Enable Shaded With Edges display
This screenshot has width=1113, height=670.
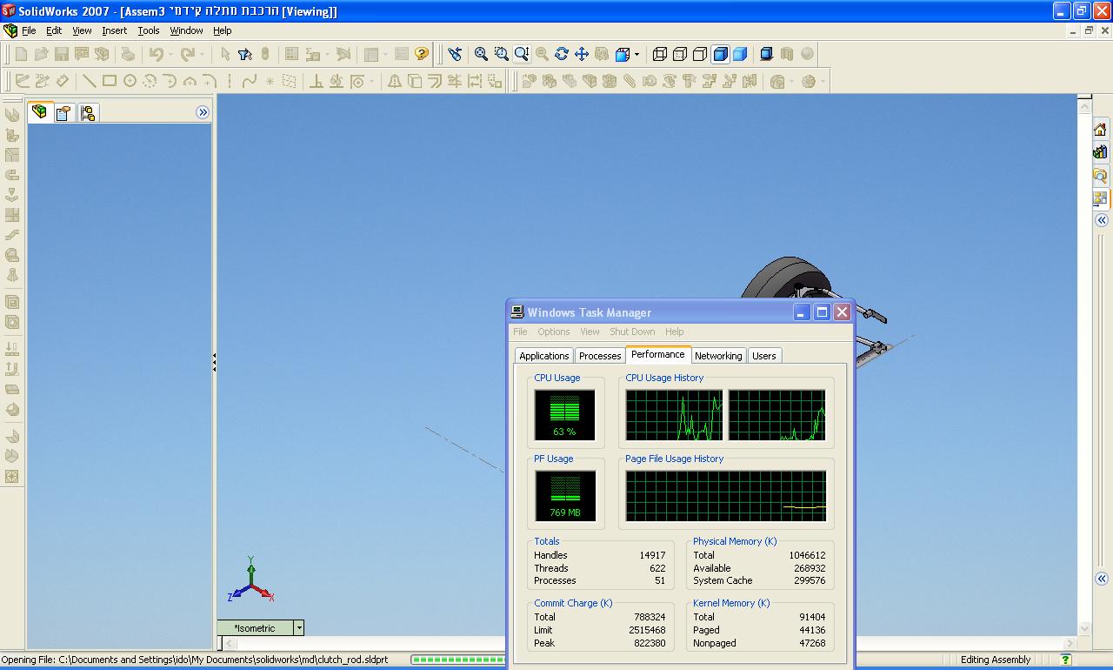720,54
